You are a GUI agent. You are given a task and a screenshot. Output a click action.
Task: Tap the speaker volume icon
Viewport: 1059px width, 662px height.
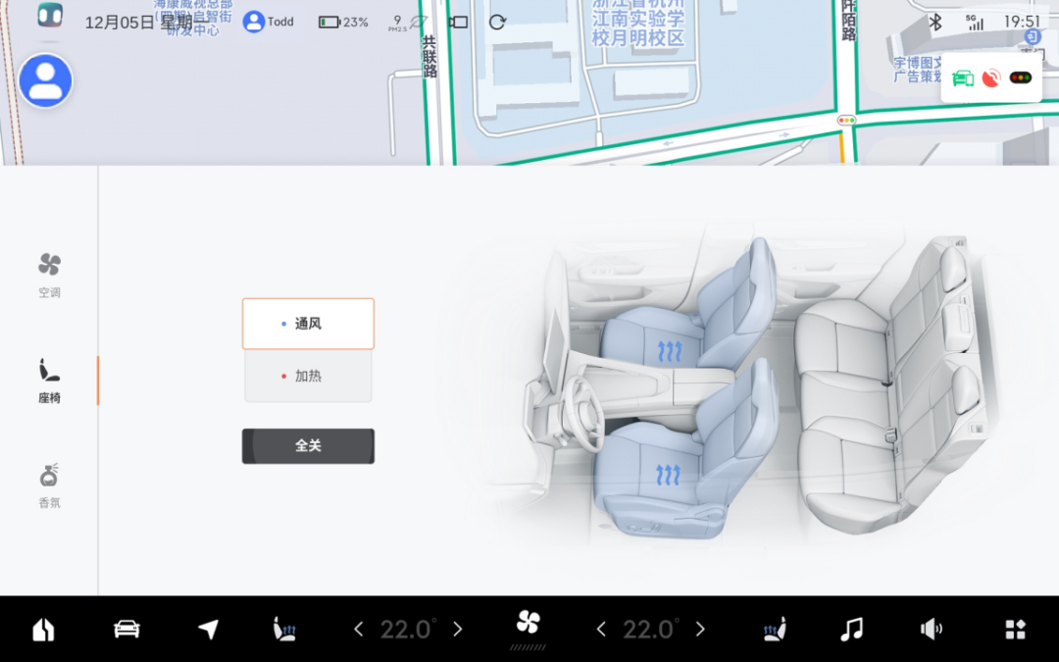pyautogui.click(x=931, y=630)
